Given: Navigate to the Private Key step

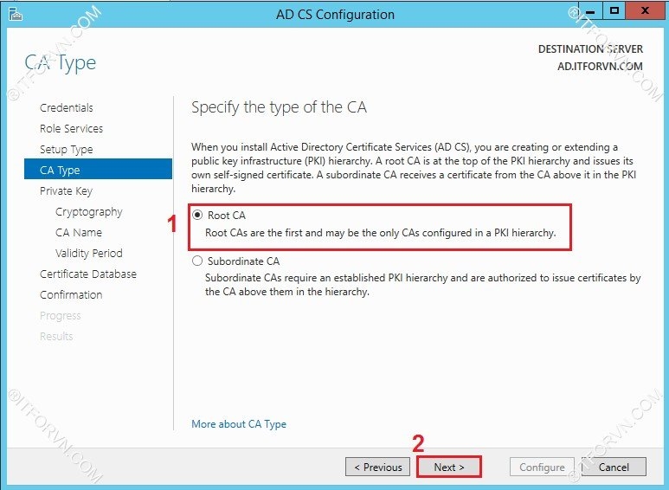Looking at the screenshot, I should [66, 191].
